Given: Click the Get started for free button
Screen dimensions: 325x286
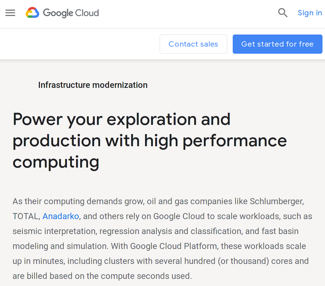Looking at the screenshot, I should pos(277,44).
